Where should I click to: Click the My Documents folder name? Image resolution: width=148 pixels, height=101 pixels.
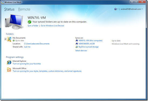pyautogui.click(x=19, y=38)
